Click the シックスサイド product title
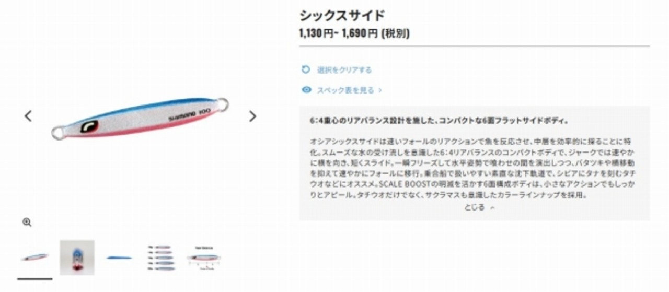Image resolution: width=669 pixels, height=292 pixels. point(342,15)
